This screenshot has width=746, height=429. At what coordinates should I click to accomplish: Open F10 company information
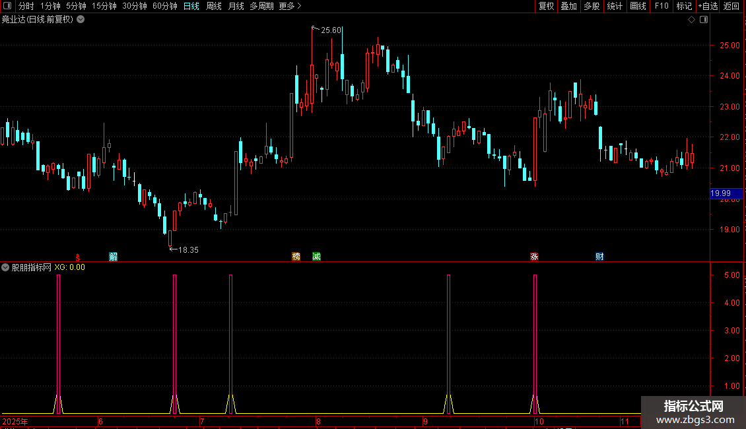click(661, 6)
